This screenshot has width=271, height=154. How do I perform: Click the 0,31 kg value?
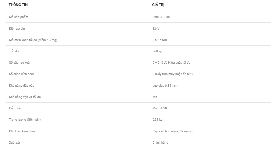click(x=157, y=120)
